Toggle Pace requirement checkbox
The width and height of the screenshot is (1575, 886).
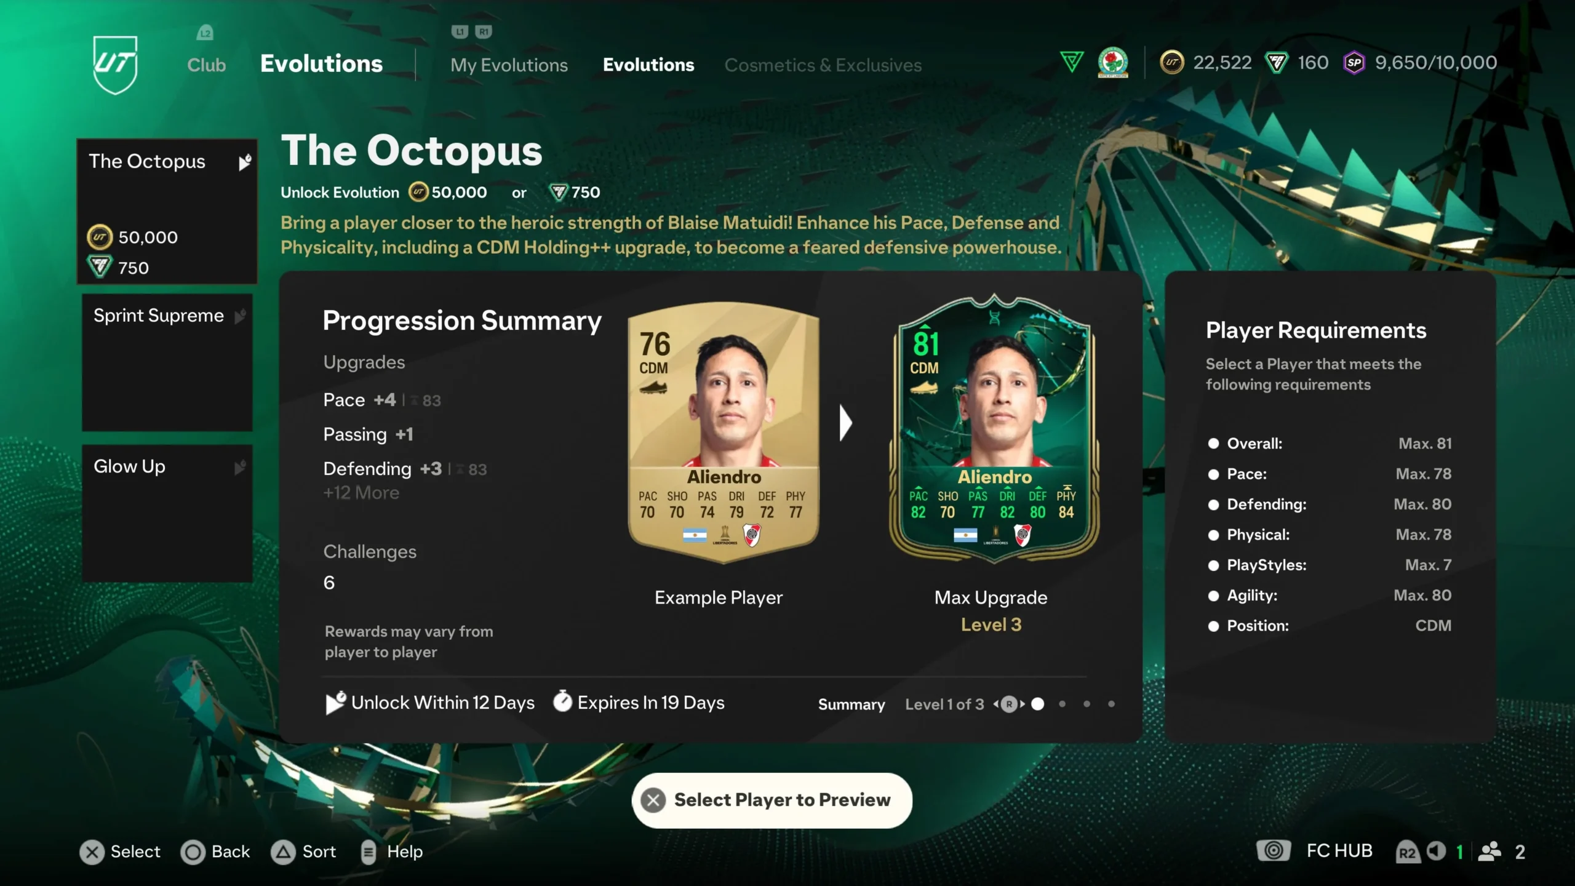(x=1213, y=474)
